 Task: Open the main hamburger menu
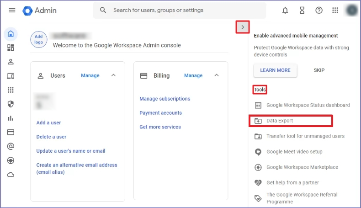pyautogui.click(x=12, y=11)
